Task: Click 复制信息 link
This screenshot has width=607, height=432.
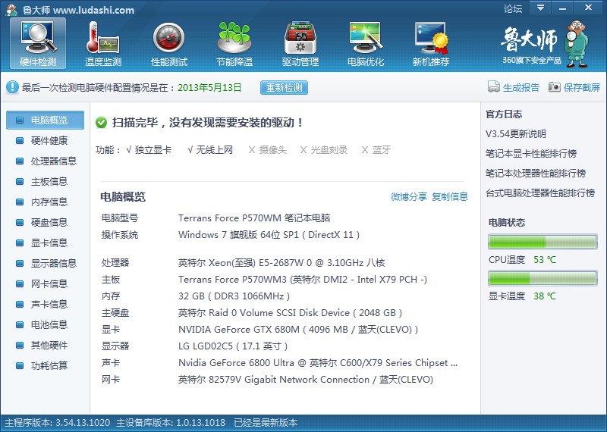Action: (x=450, y=196)
